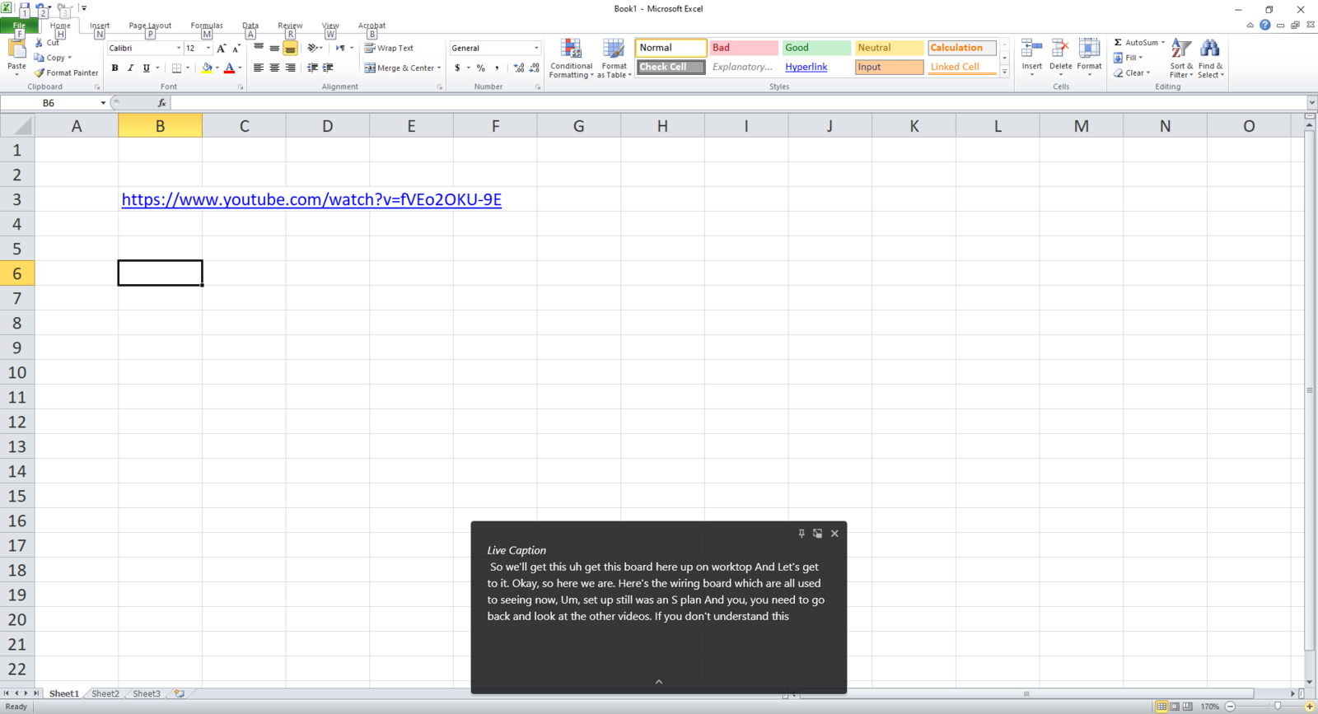Open Conditional Formatting menu
The height and width of the screenshot is (714, 1318).
[x=571, y=58]
